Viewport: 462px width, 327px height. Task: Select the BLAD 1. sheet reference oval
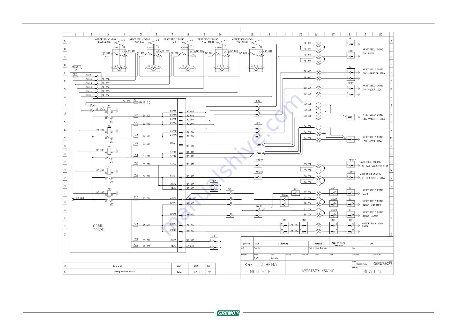tap(77, 67)
